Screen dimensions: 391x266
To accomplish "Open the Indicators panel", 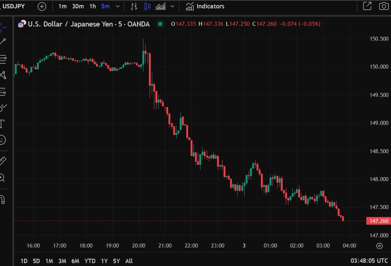I will 205,7.
